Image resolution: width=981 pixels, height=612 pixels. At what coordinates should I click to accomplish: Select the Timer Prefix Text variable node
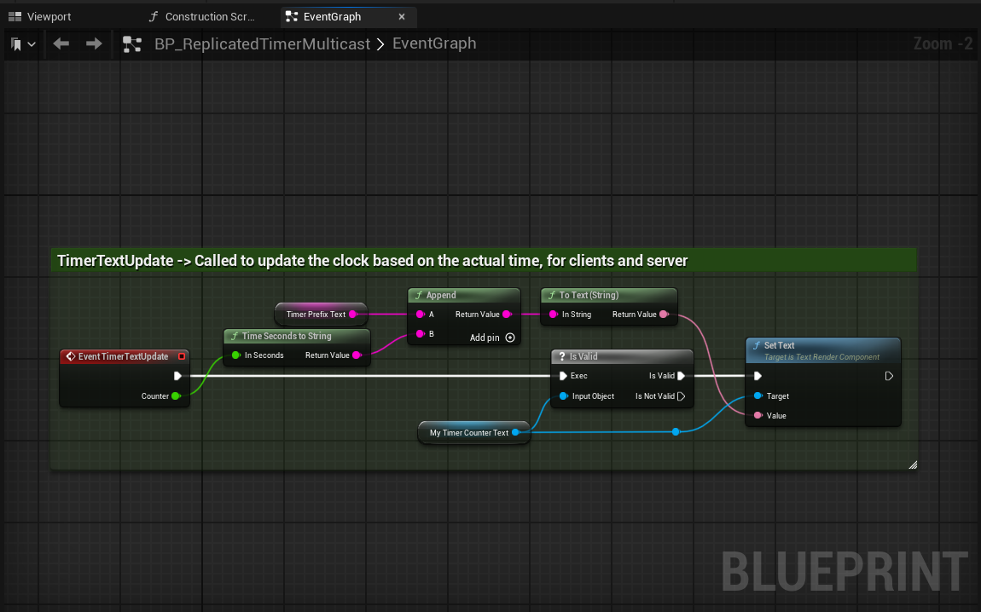click(321, 314)
